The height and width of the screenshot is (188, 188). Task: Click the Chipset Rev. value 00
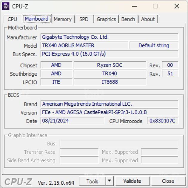click(x=170, y=65)
